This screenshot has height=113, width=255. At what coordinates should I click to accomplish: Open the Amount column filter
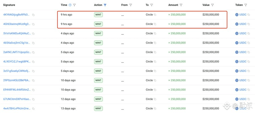(x=181, y=5)
